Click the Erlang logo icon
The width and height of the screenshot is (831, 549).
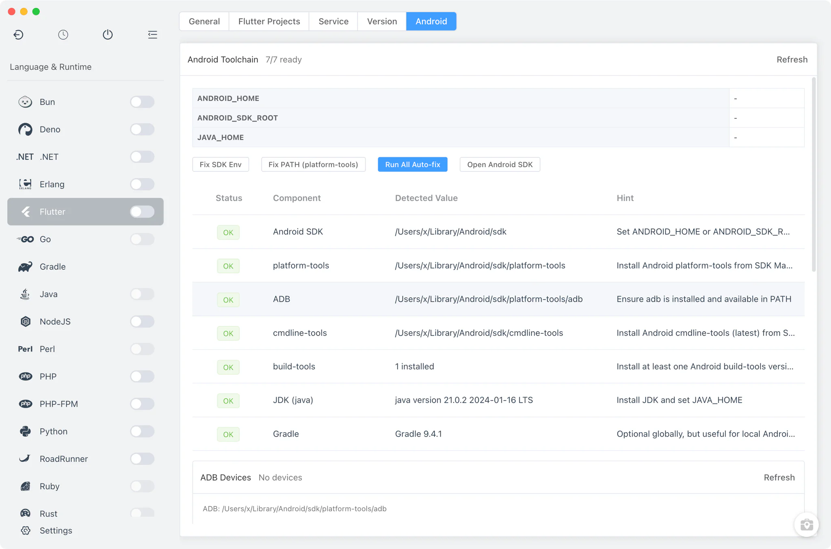click(x=25, y=184)
